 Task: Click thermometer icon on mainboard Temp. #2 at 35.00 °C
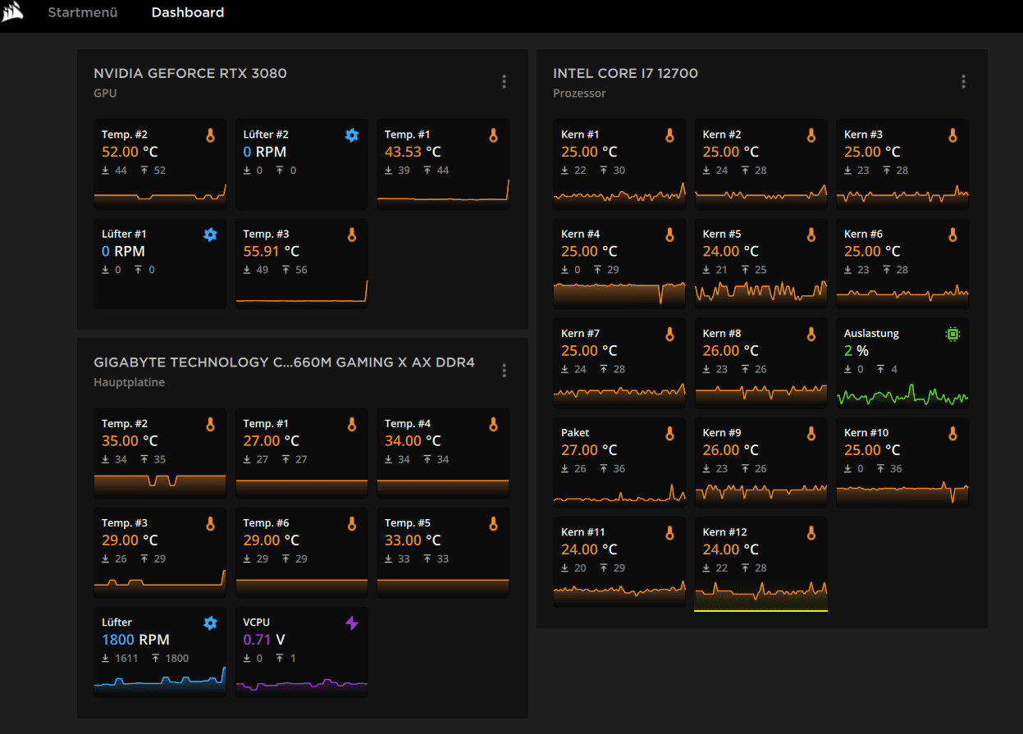point(210,424)
